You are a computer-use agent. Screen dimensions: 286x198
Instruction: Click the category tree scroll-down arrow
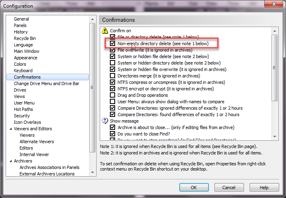click(x=93, y=174)
